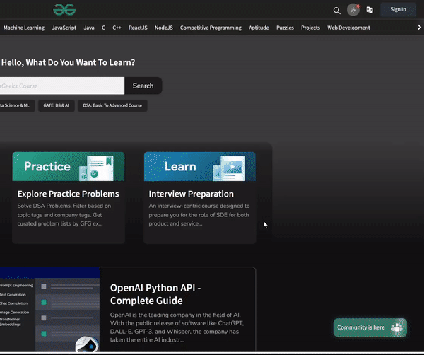The width and height of the screenshot is (424, 355).
Task: Open the Practice banner image
Action: 69,166
